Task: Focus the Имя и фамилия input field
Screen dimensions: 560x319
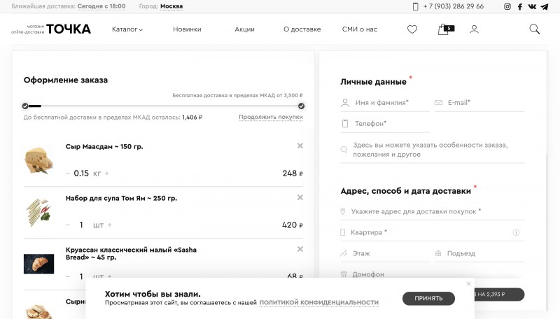Action: click(x=386, y=103)
